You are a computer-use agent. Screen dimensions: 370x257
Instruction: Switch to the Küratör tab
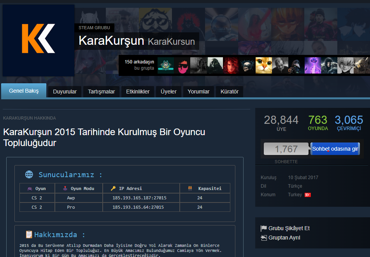(x=230, y=92)
